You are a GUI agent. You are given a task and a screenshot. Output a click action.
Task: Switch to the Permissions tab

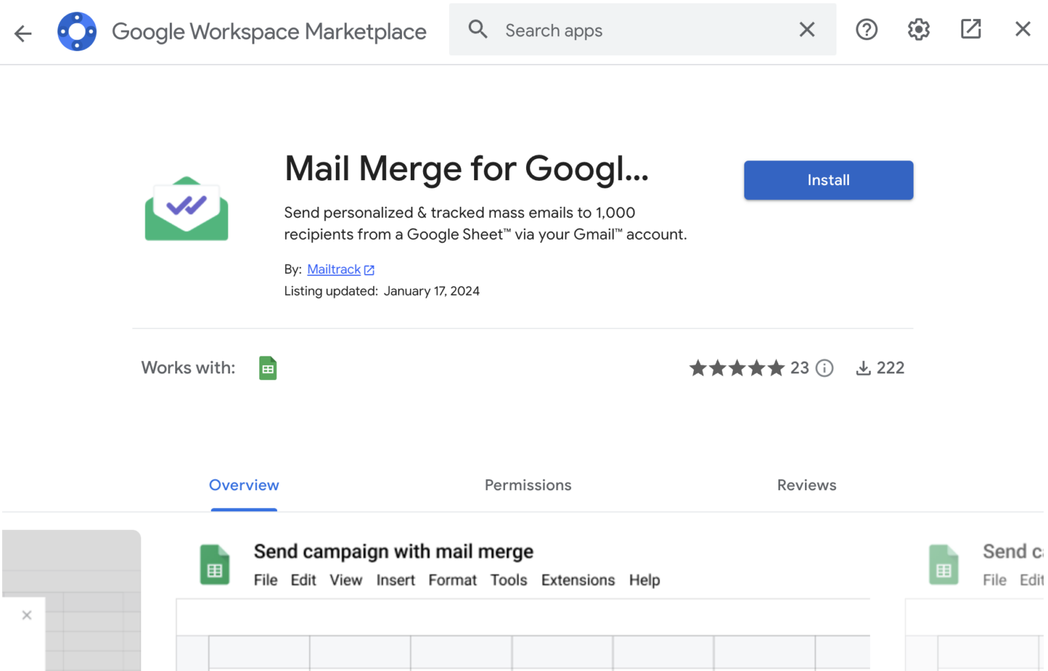point(527,485)
